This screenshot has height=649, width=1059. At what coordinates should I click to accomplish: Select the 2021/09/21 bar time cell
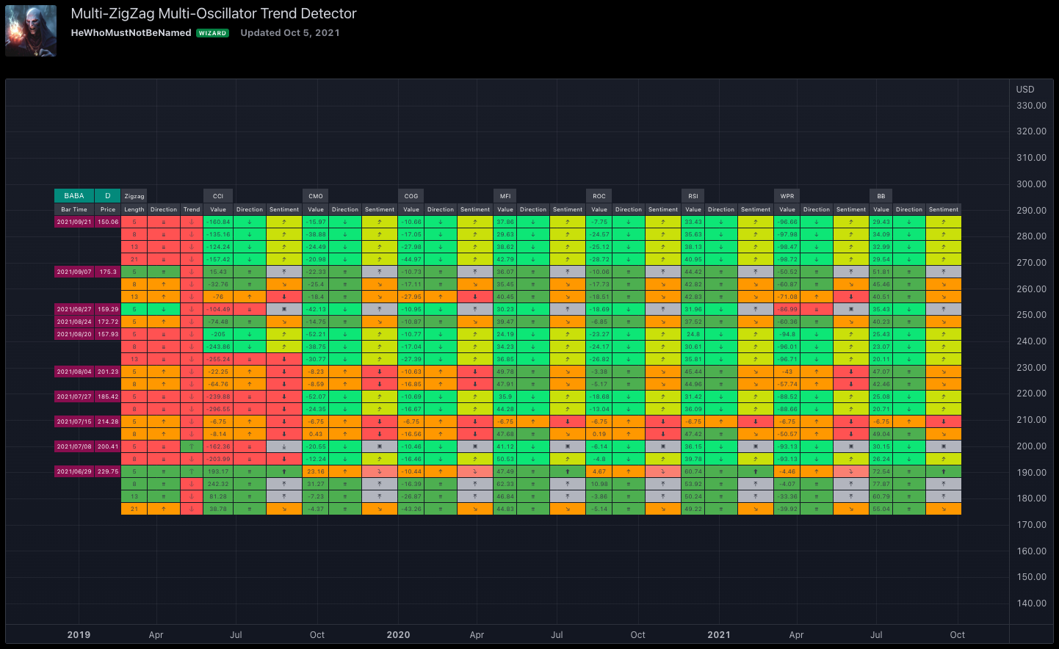click(74, 222)
